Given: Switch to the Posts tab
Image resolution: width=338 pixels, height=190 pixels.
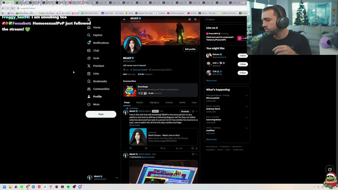Looking at the screenshot, I should click(x=127, y=102).
